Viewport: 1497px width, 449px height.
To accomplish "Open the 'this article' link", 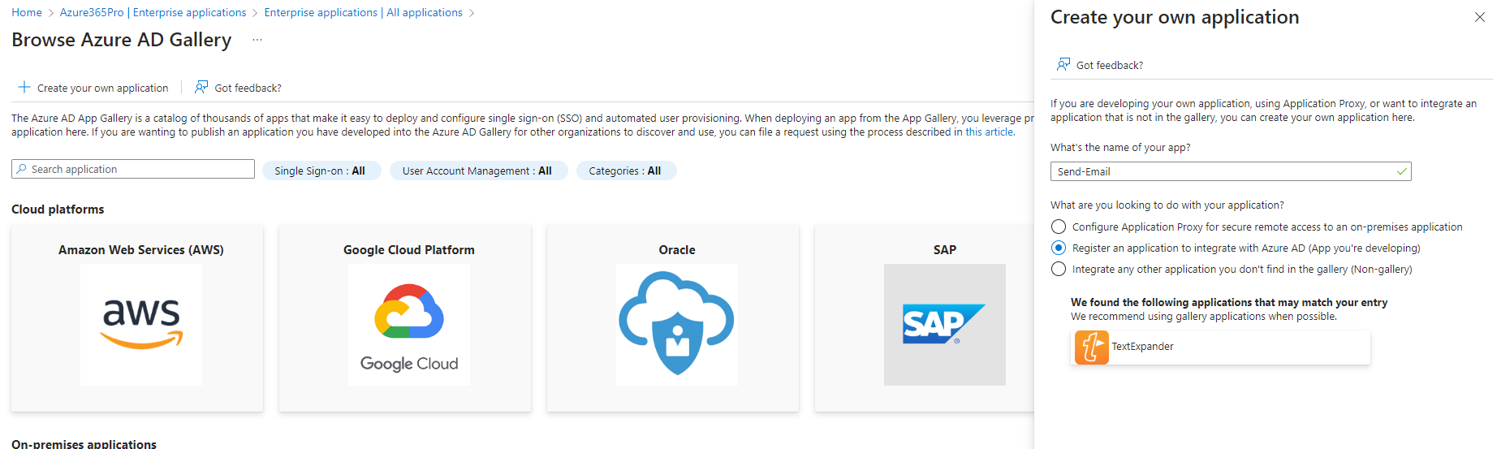I will 989,132.
